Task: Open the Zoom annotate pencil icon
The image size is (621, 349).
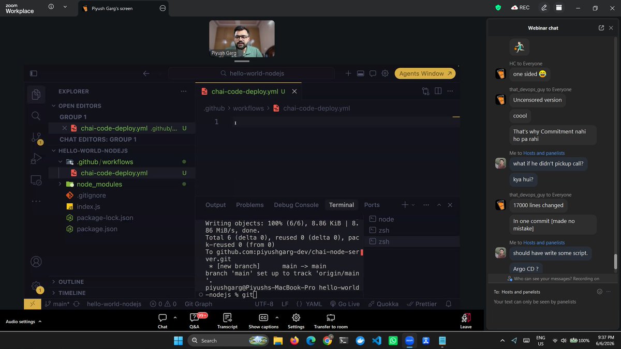Action: click(x=544, y=8)
